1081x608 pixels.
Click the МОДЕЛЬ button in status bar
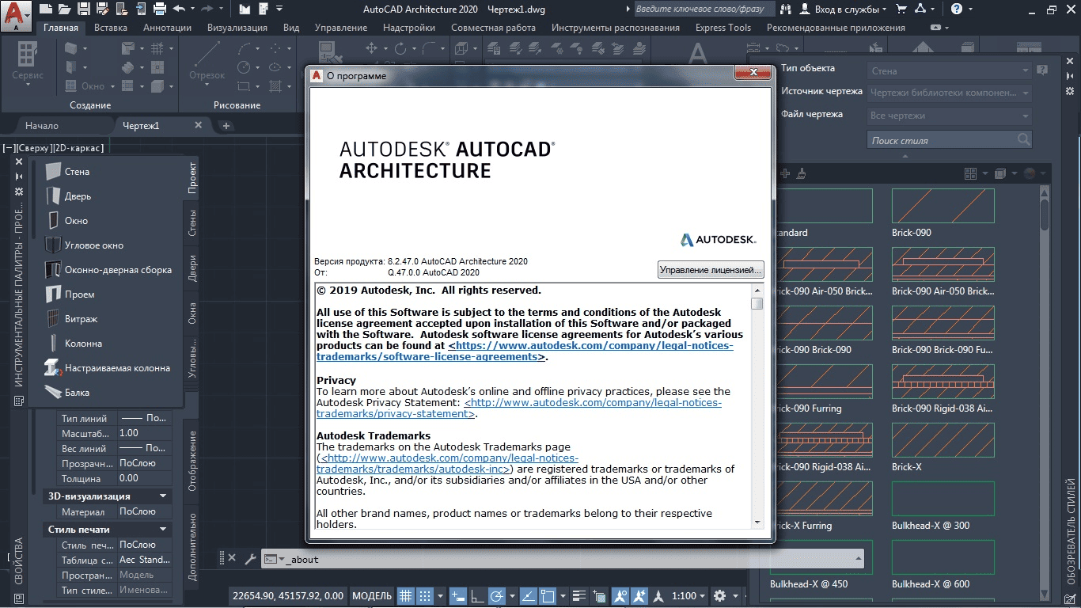pos(372,595)
